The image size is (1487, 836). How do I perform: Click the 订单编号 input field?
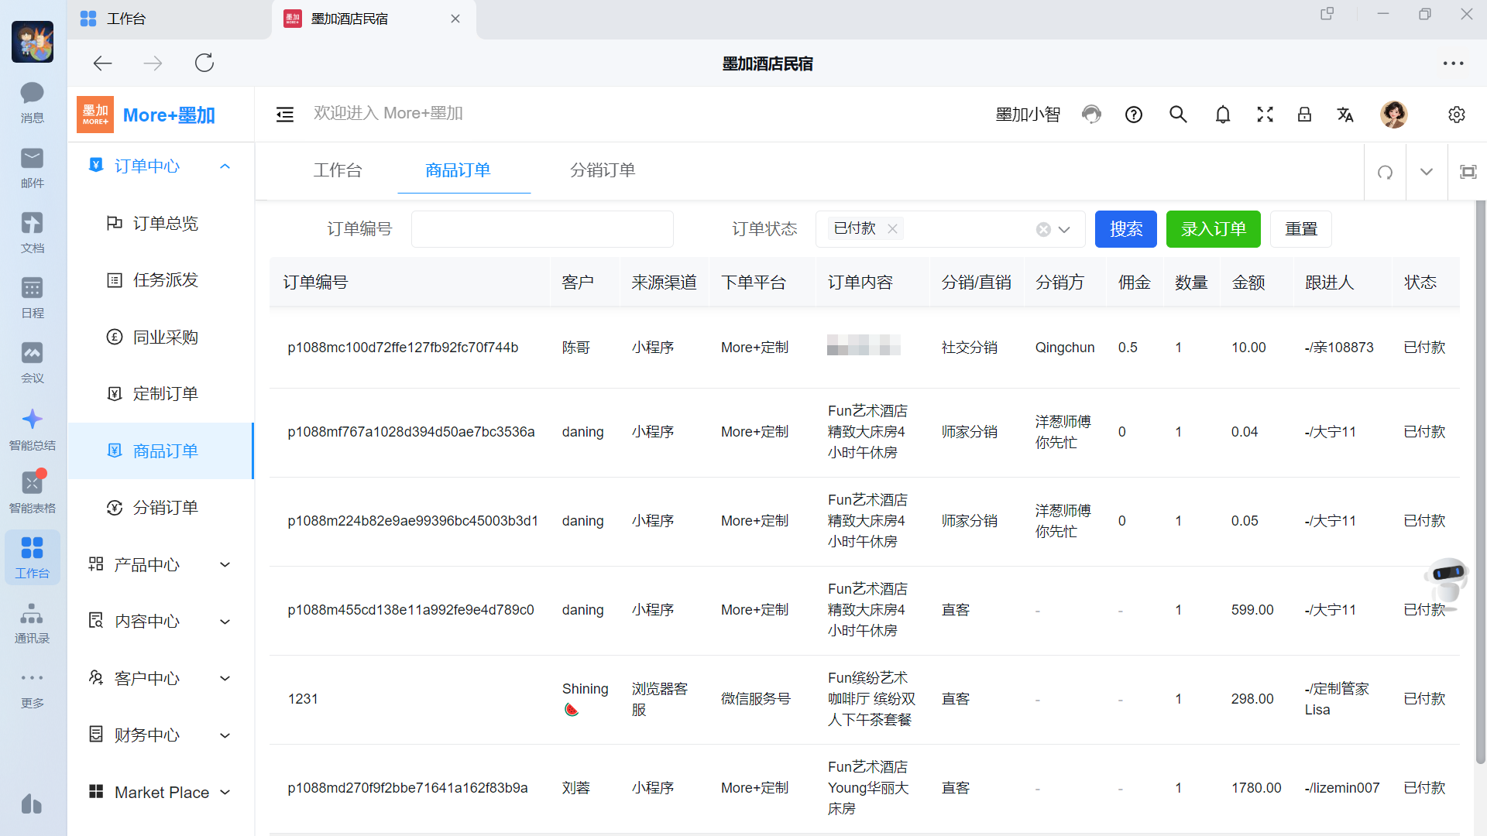point(542,229)
